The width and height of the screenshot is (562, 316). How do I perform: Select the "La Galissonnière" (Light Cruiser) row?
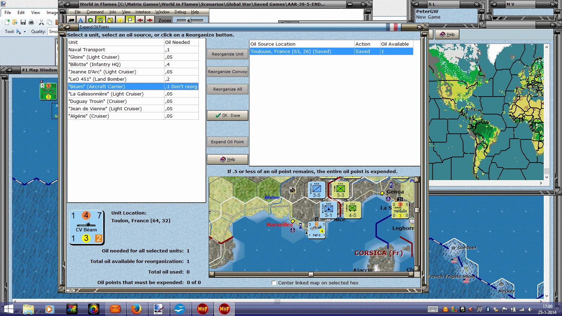tap(133, 94)
